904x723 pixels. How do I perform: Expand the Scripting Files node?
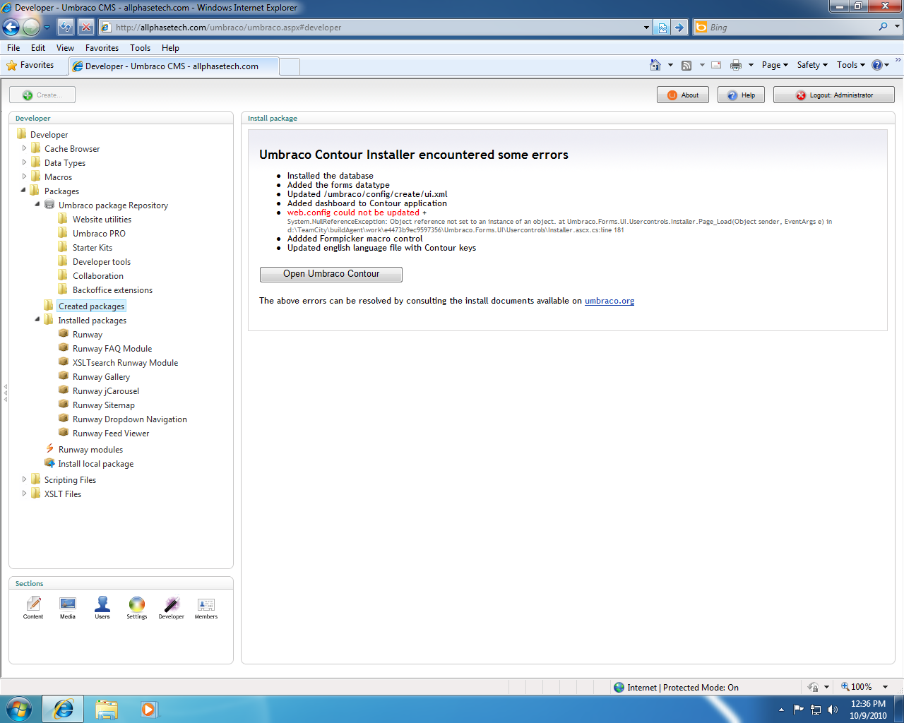pyautogui.click(x=24, y=479)
